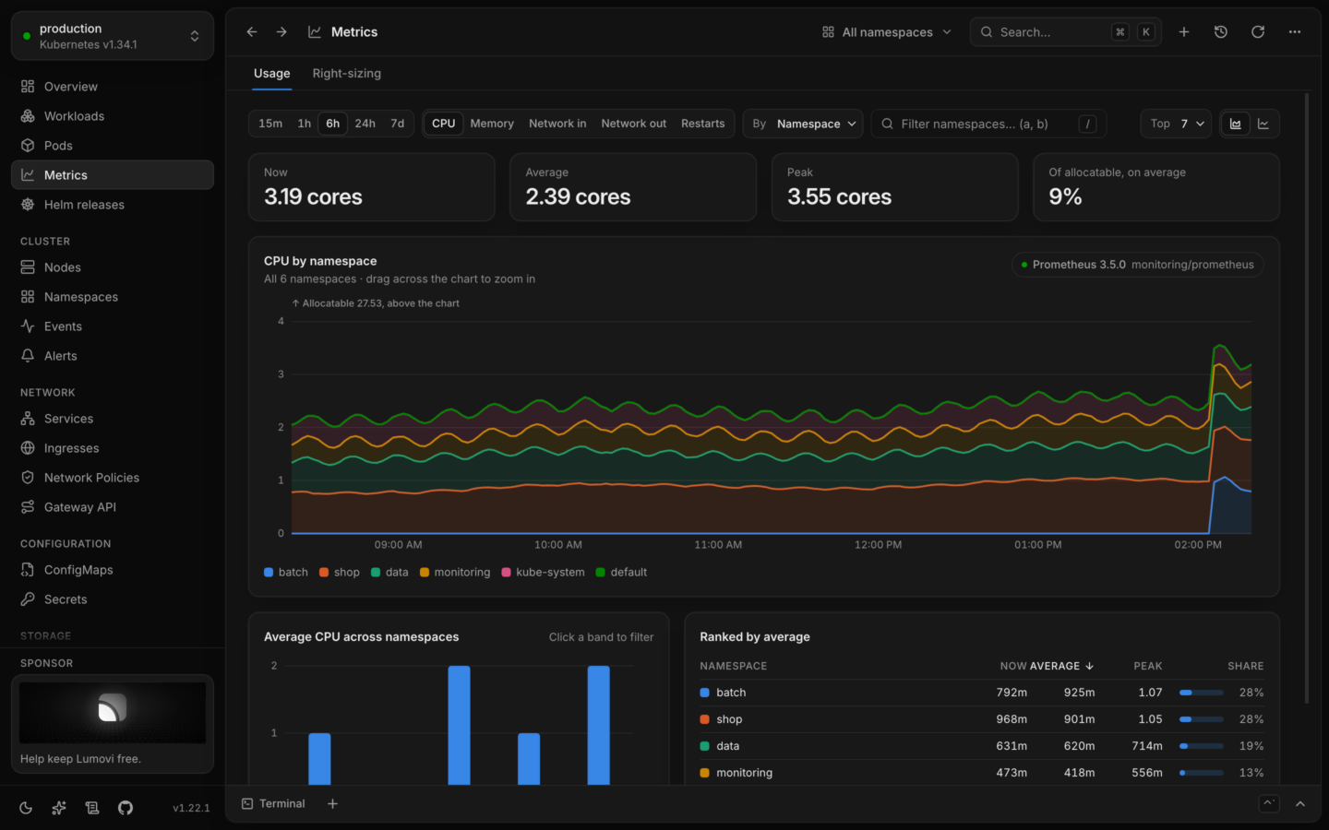Click the batch legend color swatch
This screenshot has width=1329, height=830.
pyautogui.click(x=269, y=573)
